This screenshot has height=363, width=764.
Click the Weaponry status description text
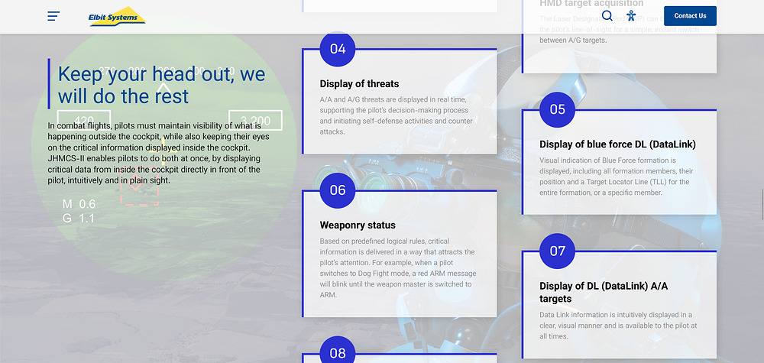point(397,267)
